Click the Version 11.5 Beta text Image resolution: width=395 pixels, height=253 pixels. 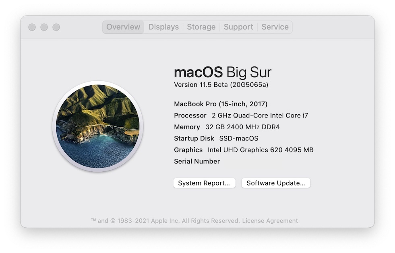[x=221, y=85]
